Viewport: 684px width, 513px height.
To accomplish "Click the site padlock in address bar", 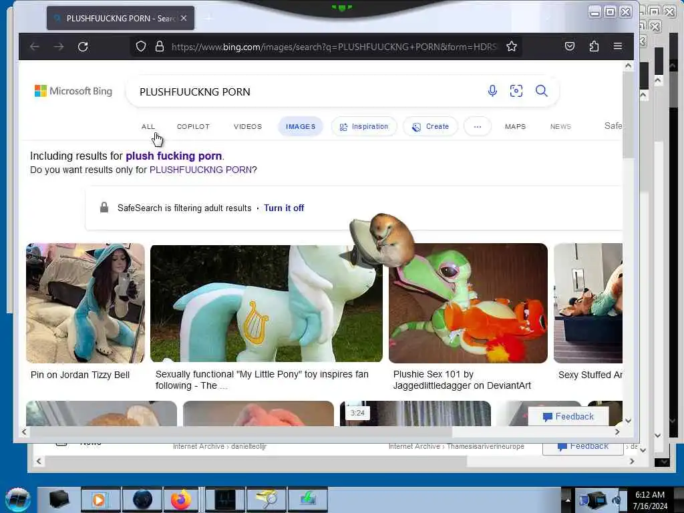I will tap(160, 46).
